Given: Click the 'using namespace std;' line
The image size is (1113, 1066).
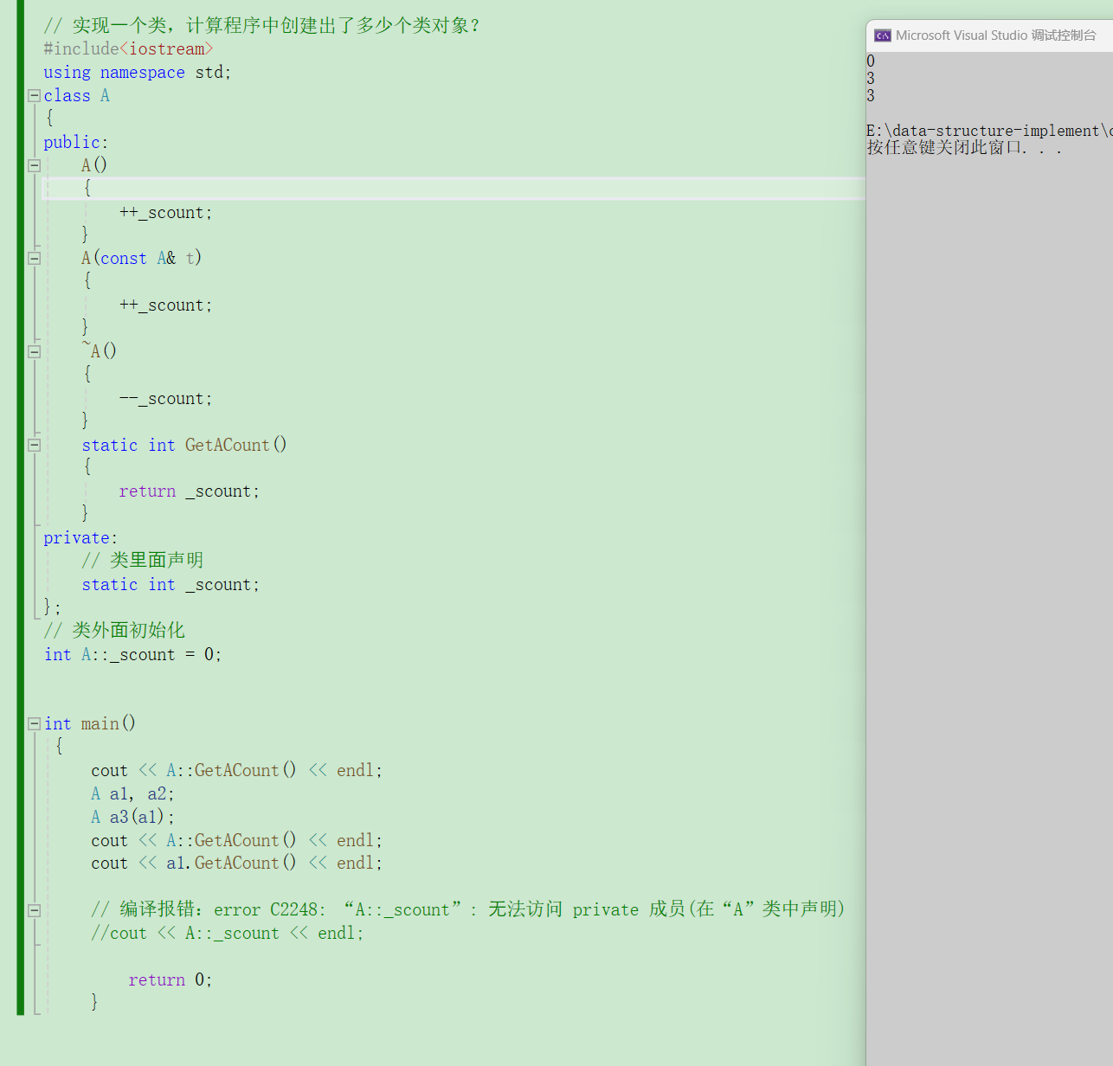Looking at the screenshot, I should [x=138, y=73].
